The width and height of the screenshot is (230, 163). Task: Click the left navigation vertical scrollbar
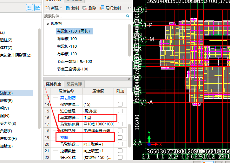[39, 79]
